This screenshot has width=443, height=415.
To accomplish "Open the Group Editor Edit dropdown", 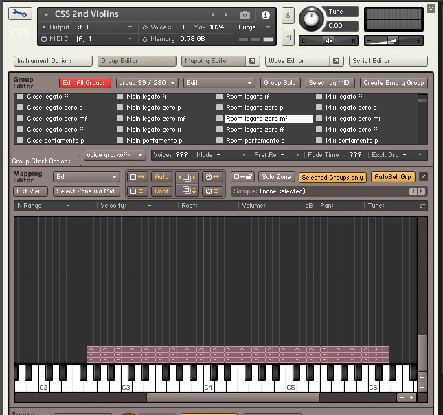I will [x=219, y=83].
